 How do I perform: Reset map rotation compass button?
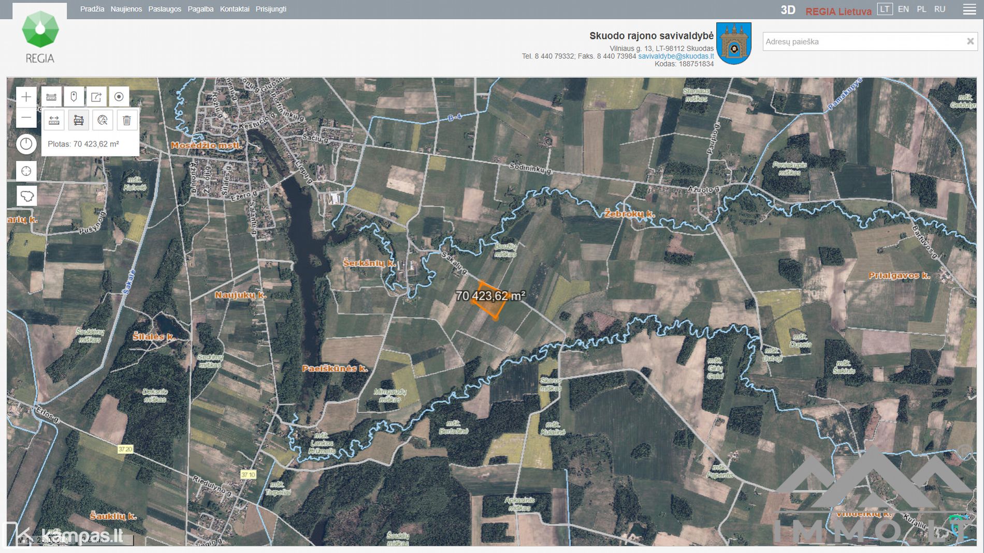pos(26,144)
